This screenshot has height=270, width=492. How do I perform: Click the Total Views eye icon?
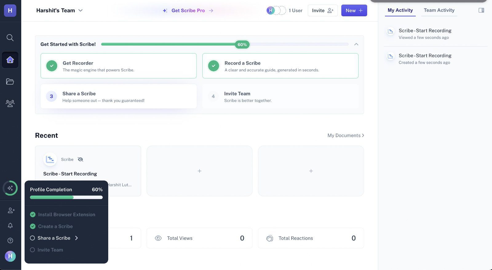coord(158,238)
